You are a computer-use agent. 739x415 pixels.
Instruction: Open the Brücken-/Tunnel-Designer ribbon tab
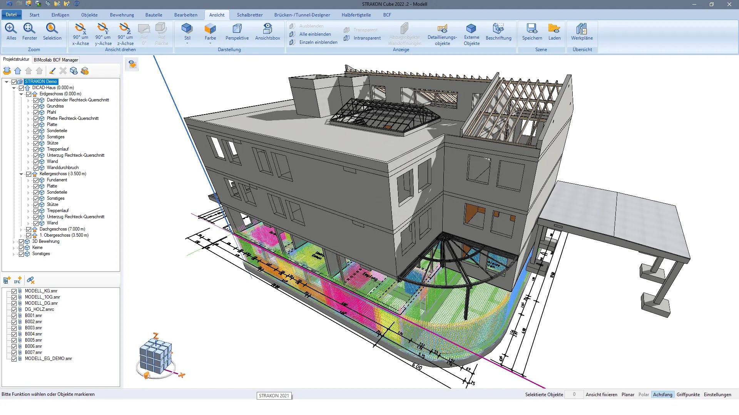(x=302, y=15)
